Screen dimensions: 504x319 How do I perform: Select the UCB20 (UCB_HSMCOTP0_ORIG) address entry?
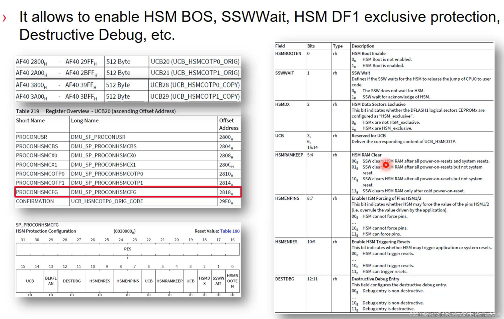[x=195, y=62]
